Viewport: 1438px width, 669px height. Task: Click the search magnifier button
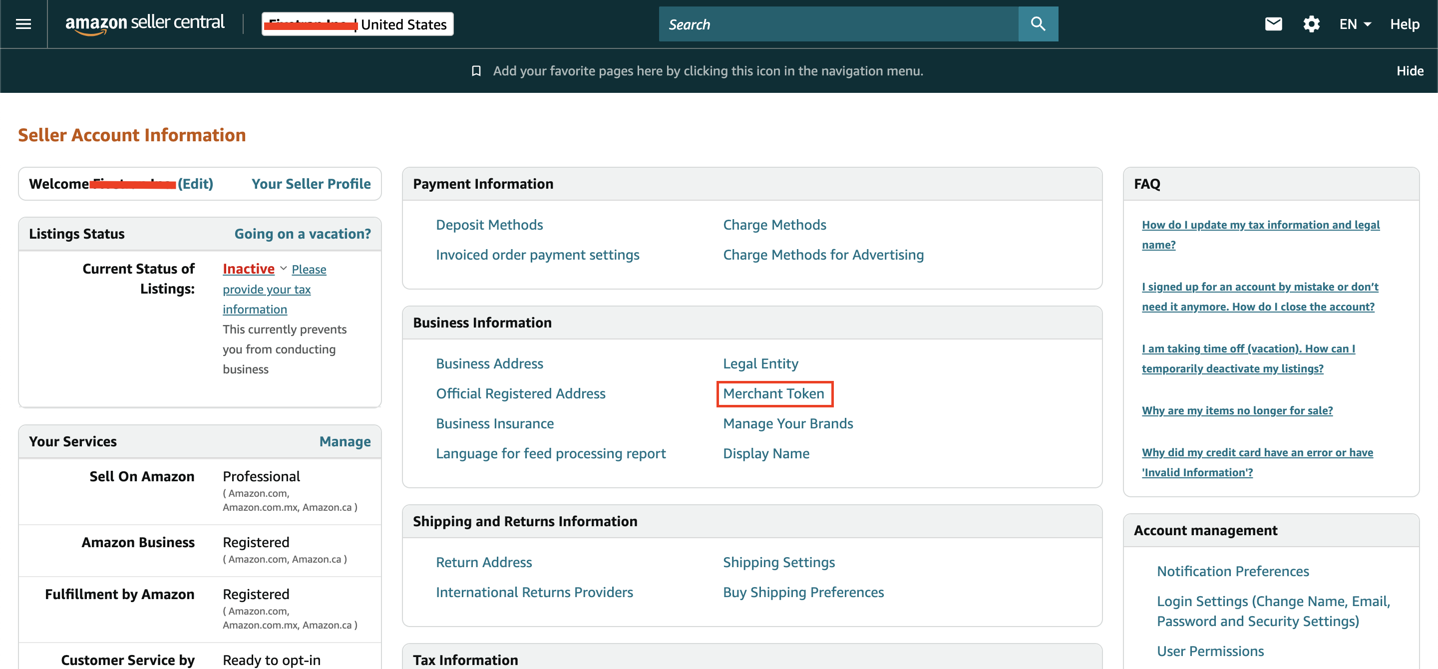1038,24
